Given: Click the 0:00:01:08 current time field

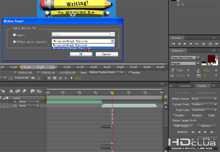Looking at the screenshot, I should tap(22, 78).
